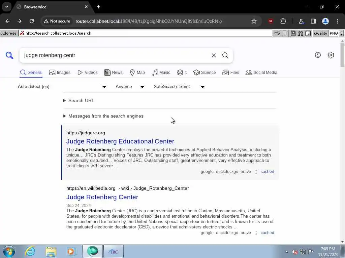Expand the Search URL section
Viewport: 345px width, 258px height.
pyautogui.click(x=79, y=100)
